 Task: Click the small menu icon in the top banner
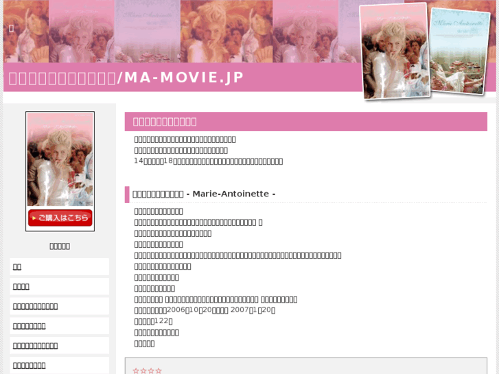tap(11, 28)
